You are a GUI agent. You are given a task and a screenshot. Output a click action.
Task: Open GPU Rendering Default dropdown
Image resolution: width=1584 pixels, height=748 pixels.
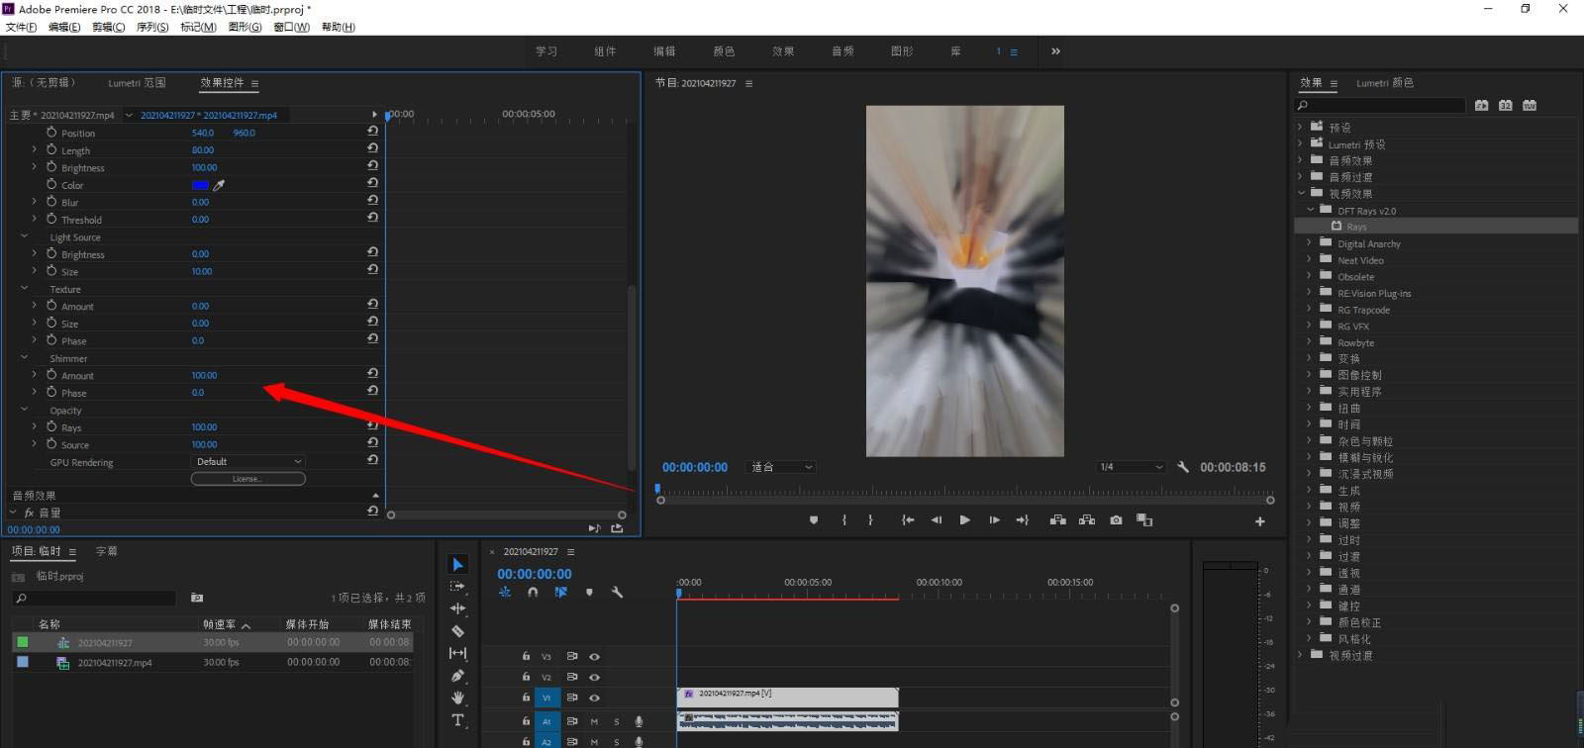click(x=247, y=461)
